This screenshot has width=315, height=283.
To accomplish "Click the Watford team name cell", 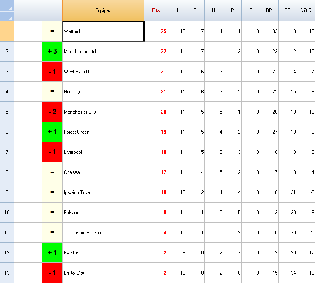I will [103, 31].
